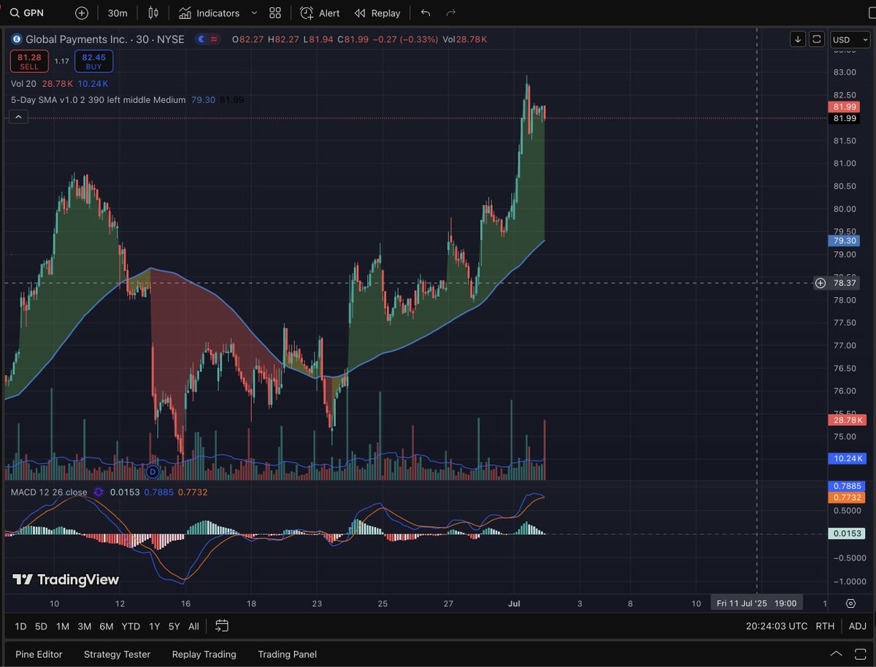Image resolution: width=876 pixels, height=667 pixels.
Task: Undo the last chart action
Action: [x=426, y=13]
